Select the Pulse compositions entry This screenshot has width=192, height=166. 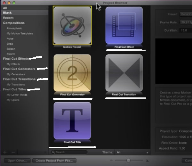[x=10, y=39]
